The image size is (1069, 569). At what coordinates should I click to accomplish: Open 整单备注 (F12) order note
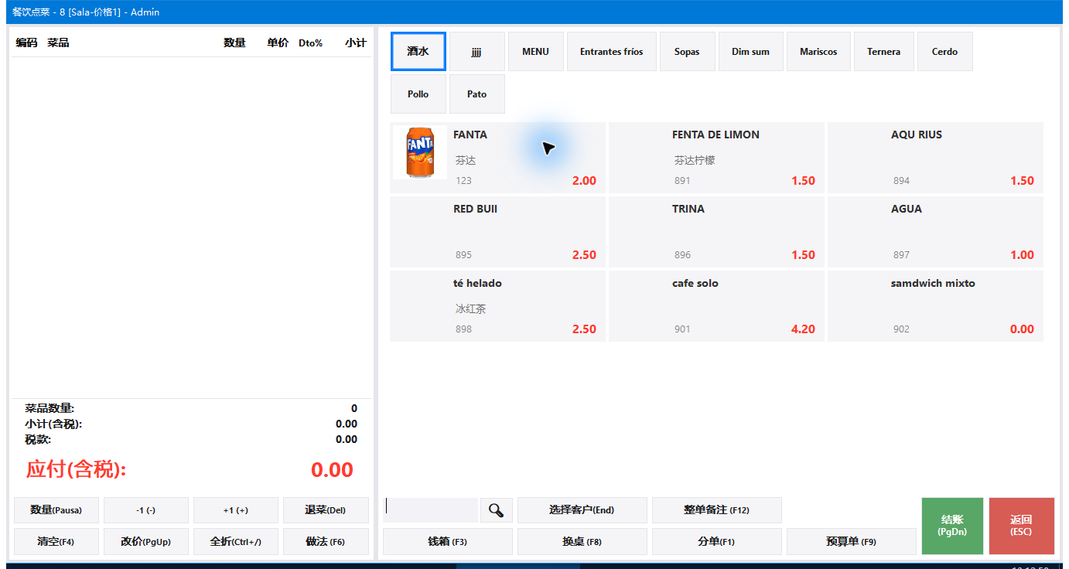[x=717, y=510]
